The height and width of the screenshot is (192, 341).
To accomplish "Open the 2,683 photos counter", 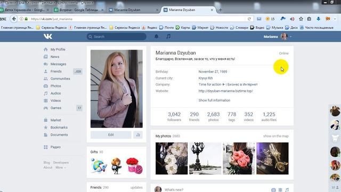I will (x=213, y=116).
